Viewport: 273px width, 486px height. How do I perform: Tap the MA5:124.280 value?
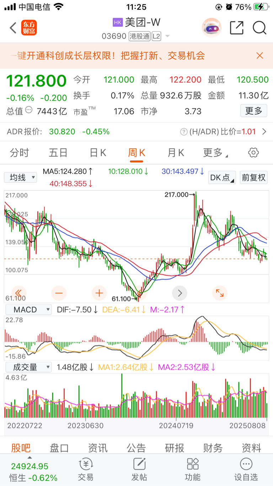pos(68,171)
